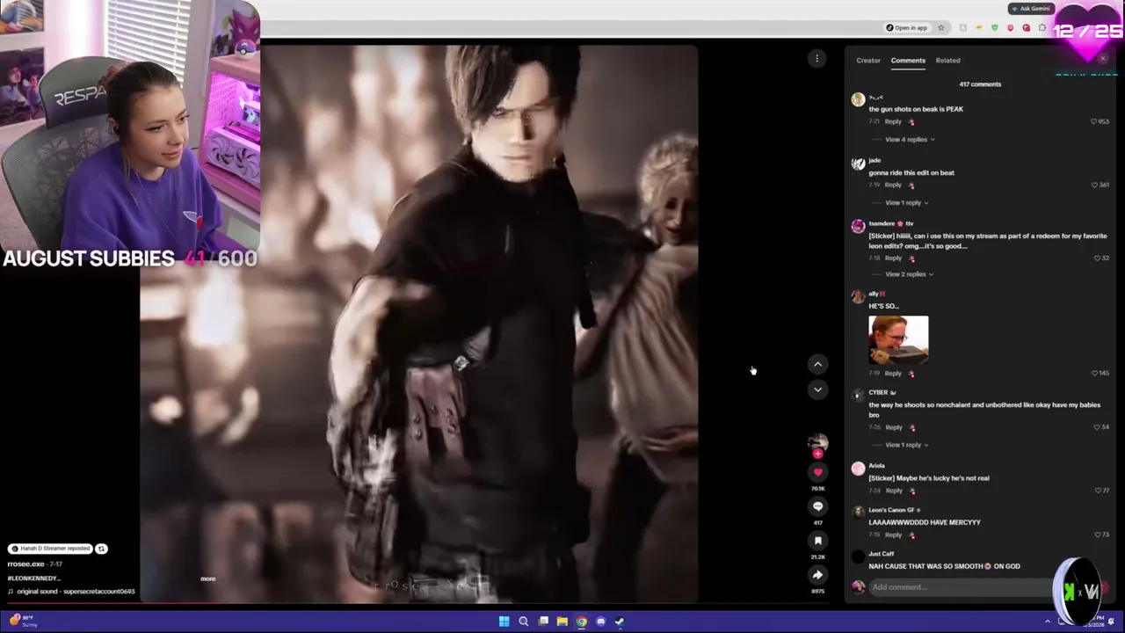Expand 'View 1 reply' under CYBER's comment

pyautogui.click(x=907, y=445)
